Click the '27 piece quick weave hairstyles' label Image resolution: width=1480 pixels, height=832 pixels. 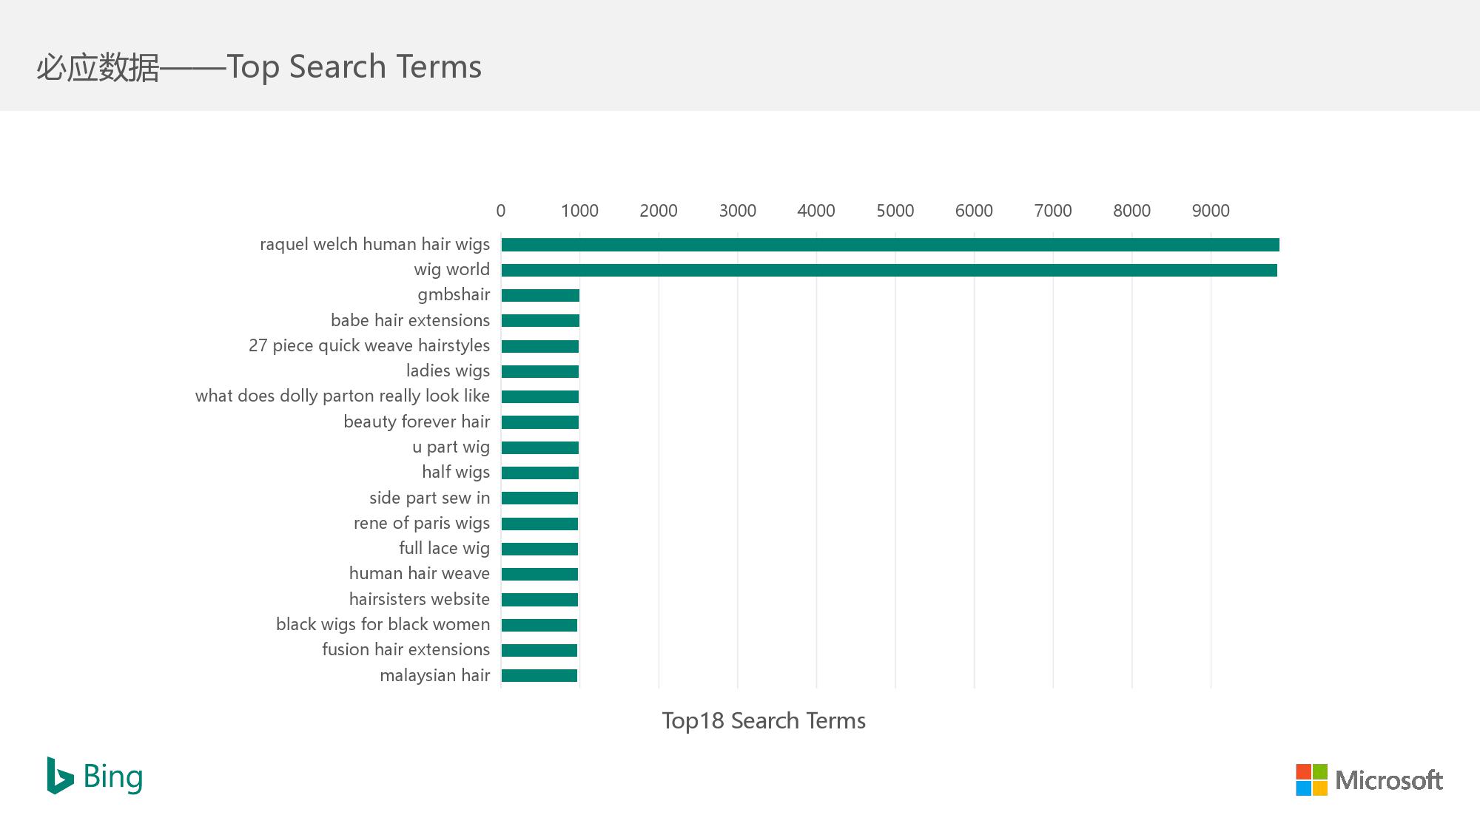point(369,346)
